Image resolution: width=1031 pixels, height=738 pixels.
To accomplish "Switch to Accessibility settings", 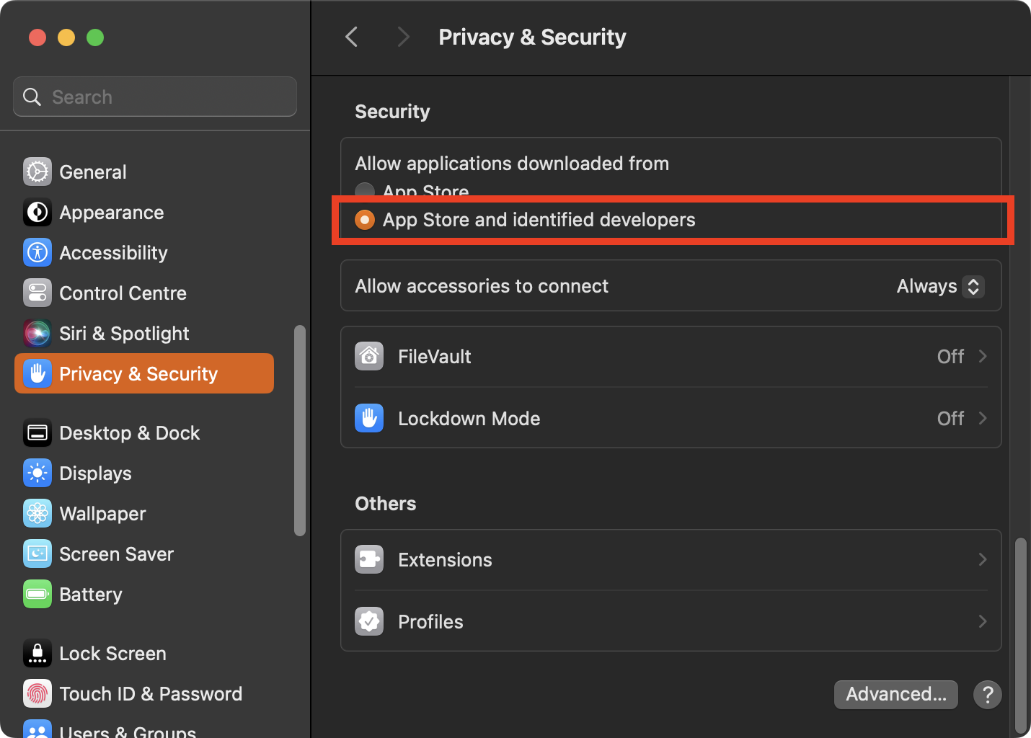I will [x=144, y=252].
